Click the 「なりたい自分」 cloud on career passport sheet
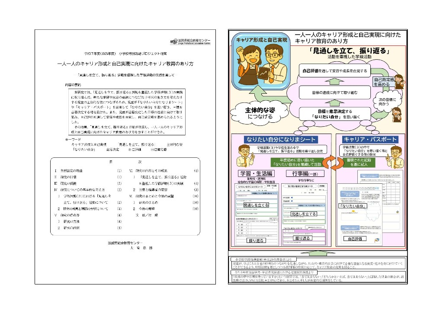Screen dimensions: 443x313 point(352,205)
